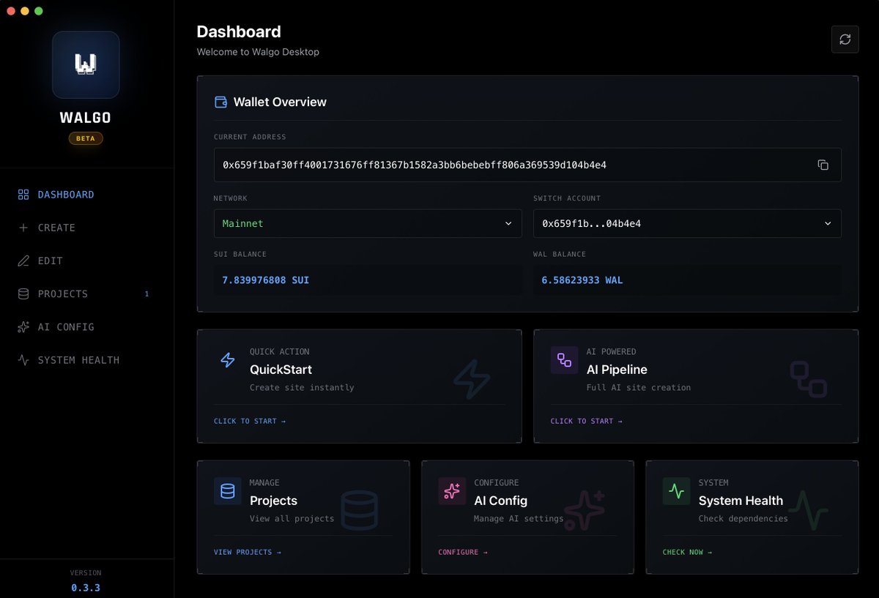Click the View all projects text
879x598 pixels.
pos(292,518)
